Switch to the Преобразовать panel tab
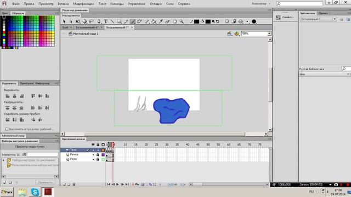 pos(27,83)
